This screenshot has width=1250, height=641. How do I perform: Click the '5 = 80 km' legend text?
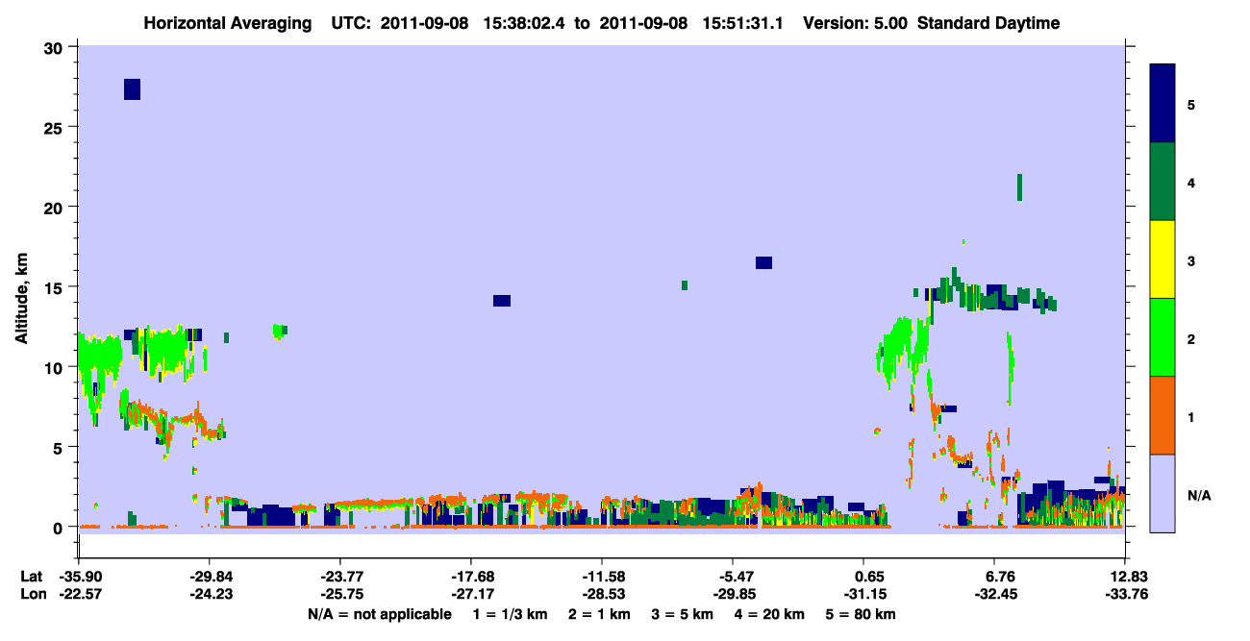[862, 614]
